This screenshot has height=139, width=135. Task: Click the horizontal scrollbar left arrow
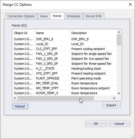click(x=15, y=98)
